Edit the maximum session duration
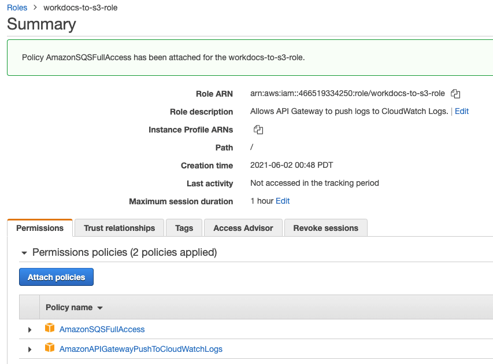 (x=282, y=201)
